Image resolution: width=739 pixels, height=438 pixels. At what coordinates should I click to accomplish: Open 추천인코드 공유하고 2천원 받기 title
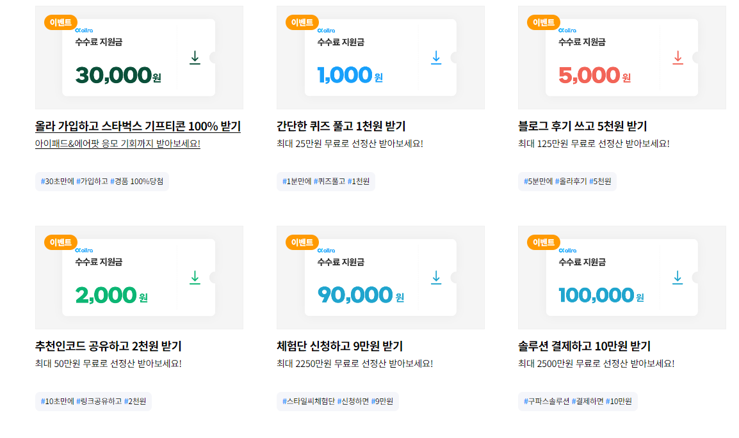[108, 346]
